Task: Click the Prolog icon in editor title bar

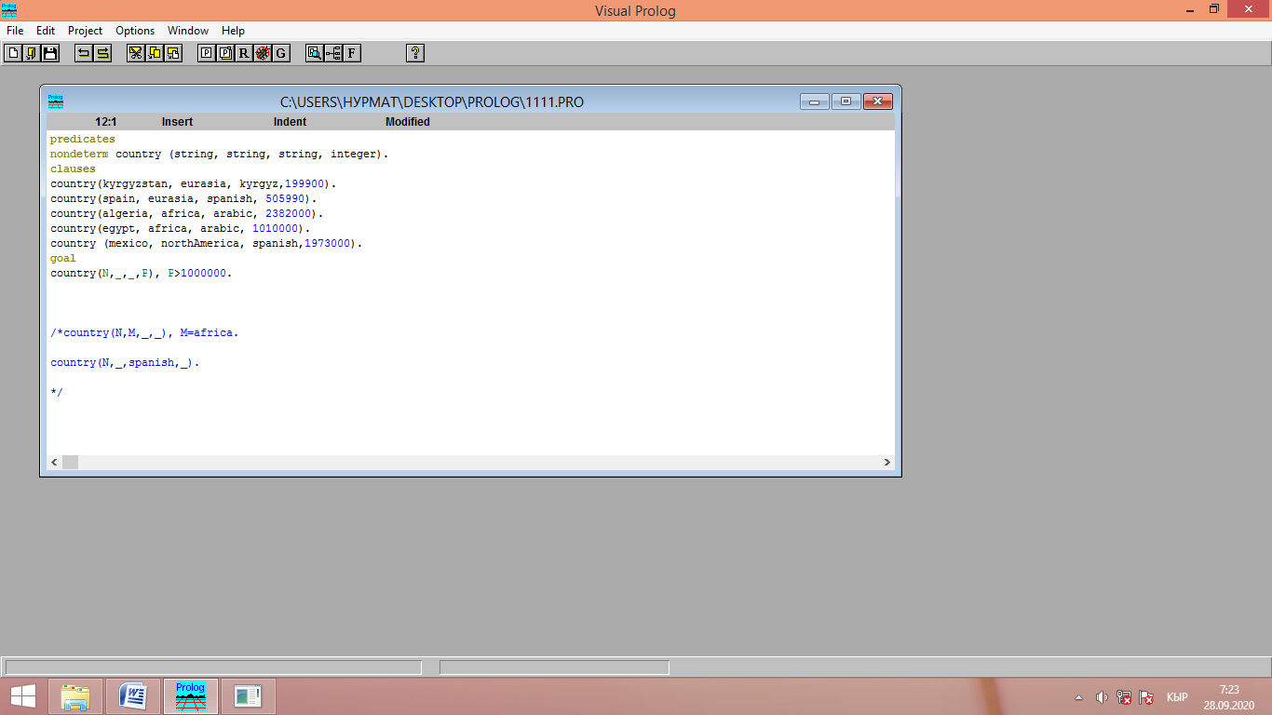Action: pyautogui.click(x=56, y=101)
